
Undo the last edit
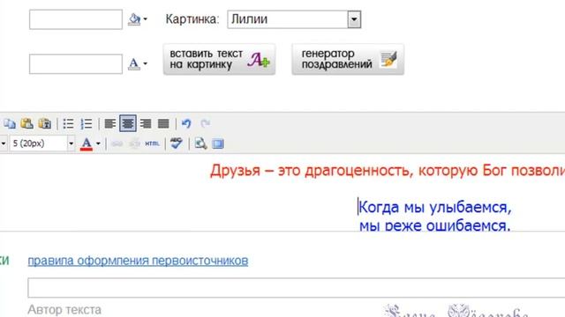(x=186, y=123)
